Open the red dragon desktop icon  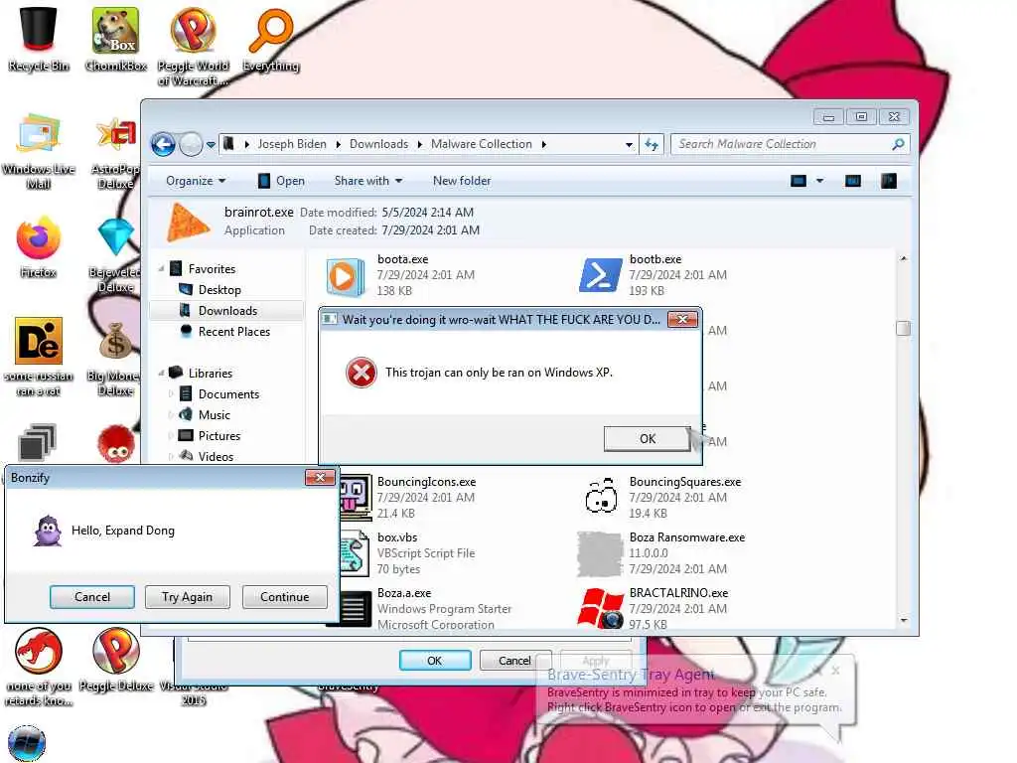pos(39,667)
